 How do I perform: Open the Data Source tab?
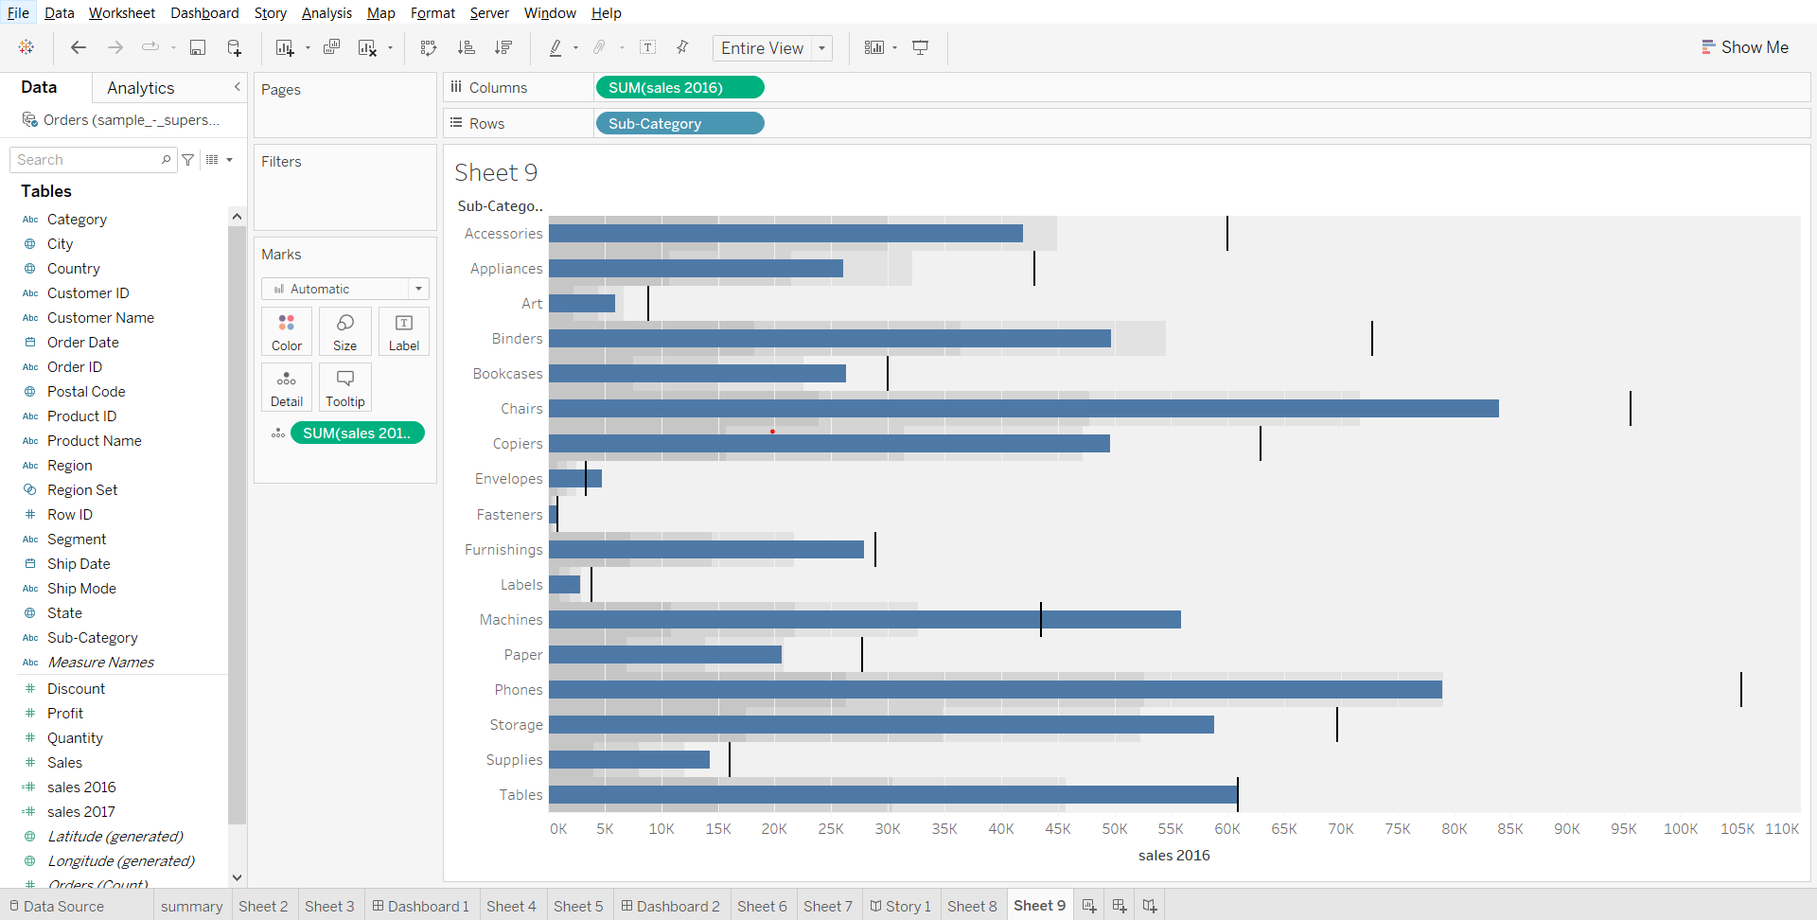click(x=57, y=906)
